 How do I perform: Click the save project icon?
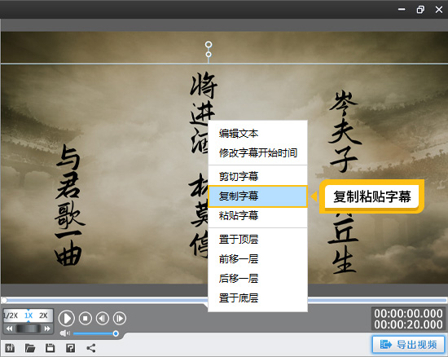pos(50,348)
